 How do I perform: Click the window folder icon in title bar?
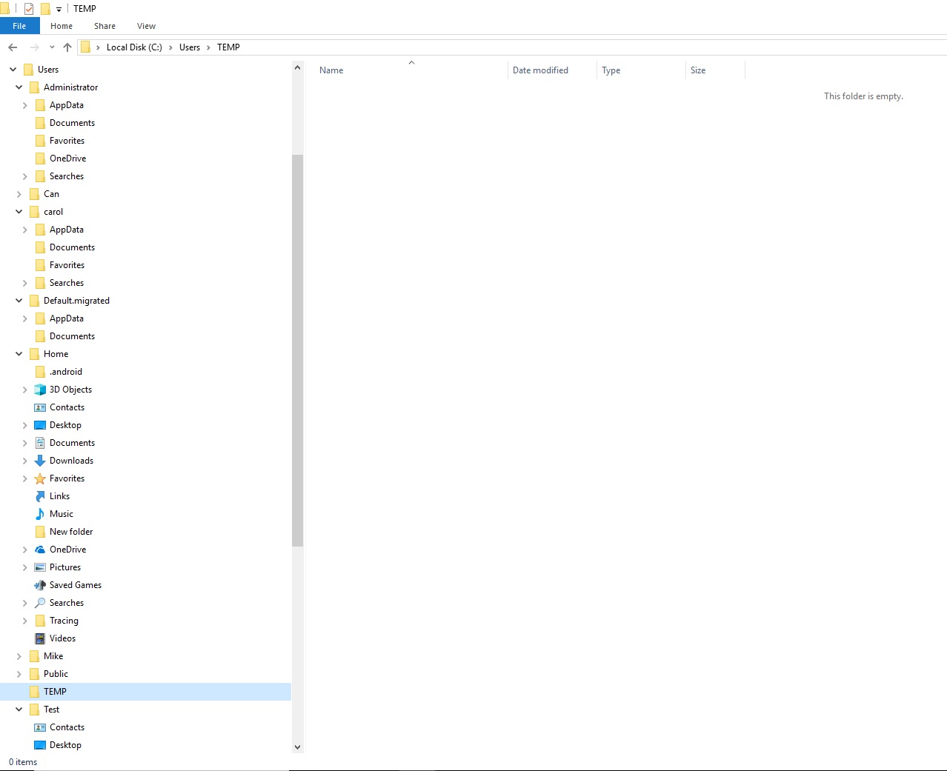coord(4,9)
